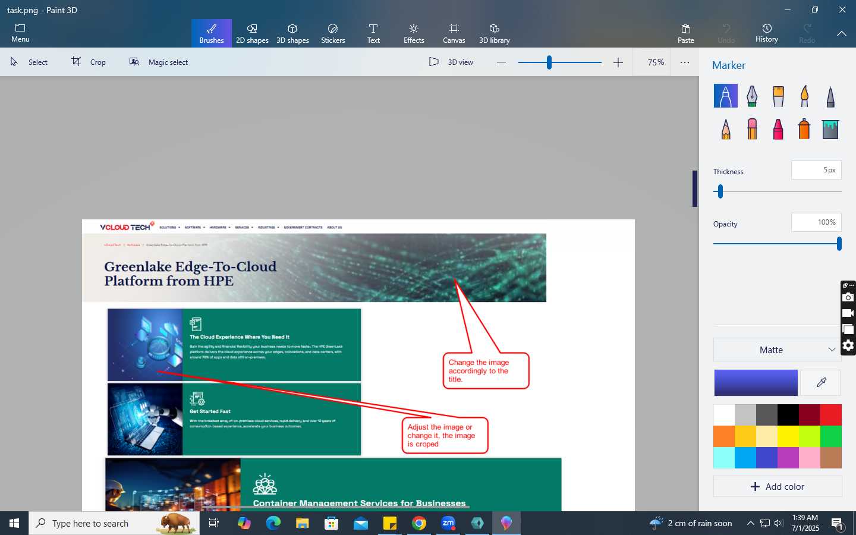856x535 pixels.
Task: Open the 2D shapes tab
Action: click(x=252, y=33)
